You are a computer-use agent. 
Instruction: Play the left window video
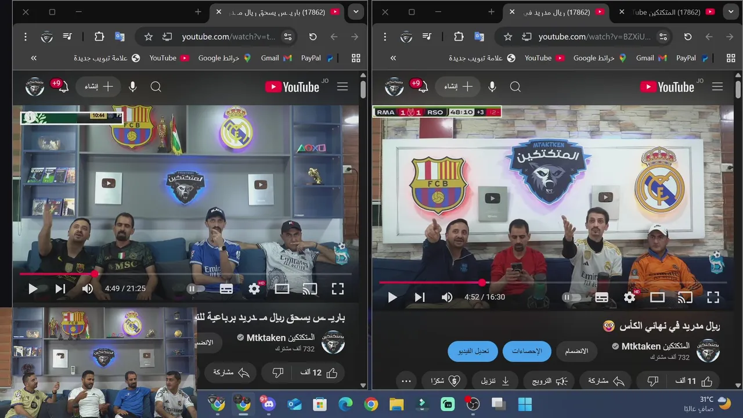tap(33, 289)
